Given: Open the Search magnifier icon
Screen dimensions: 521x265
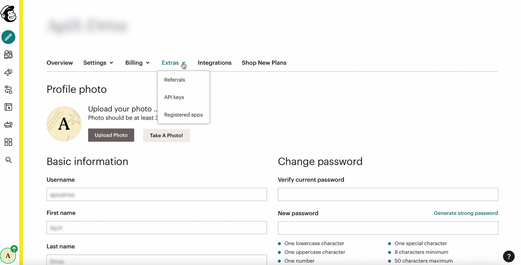Looking at the screenshot, I should coord(9,160).
